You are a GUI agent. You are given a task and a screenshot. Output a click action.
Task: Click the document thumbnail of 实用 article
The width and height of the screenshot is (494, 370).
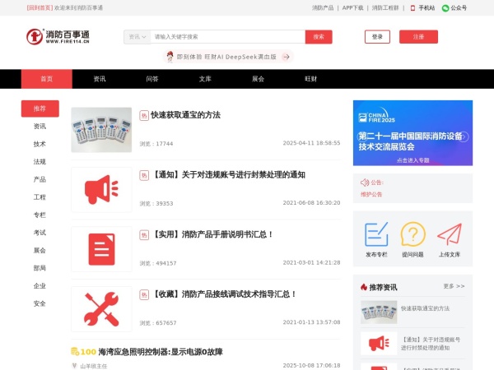pos(101,249)
